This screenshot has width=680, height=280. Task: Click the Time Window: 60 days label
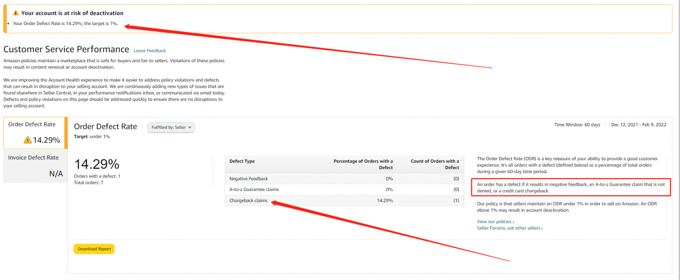point(577,125)
